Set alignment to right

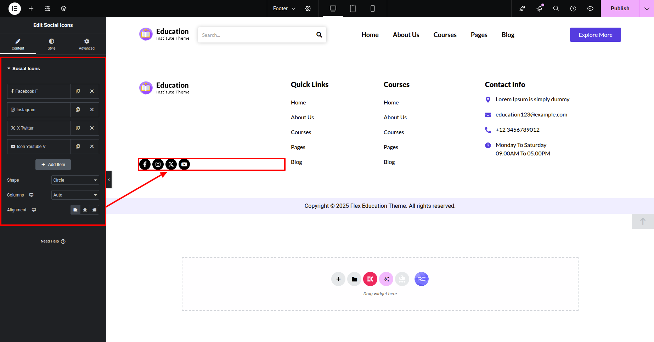click(x=94, y=210)
